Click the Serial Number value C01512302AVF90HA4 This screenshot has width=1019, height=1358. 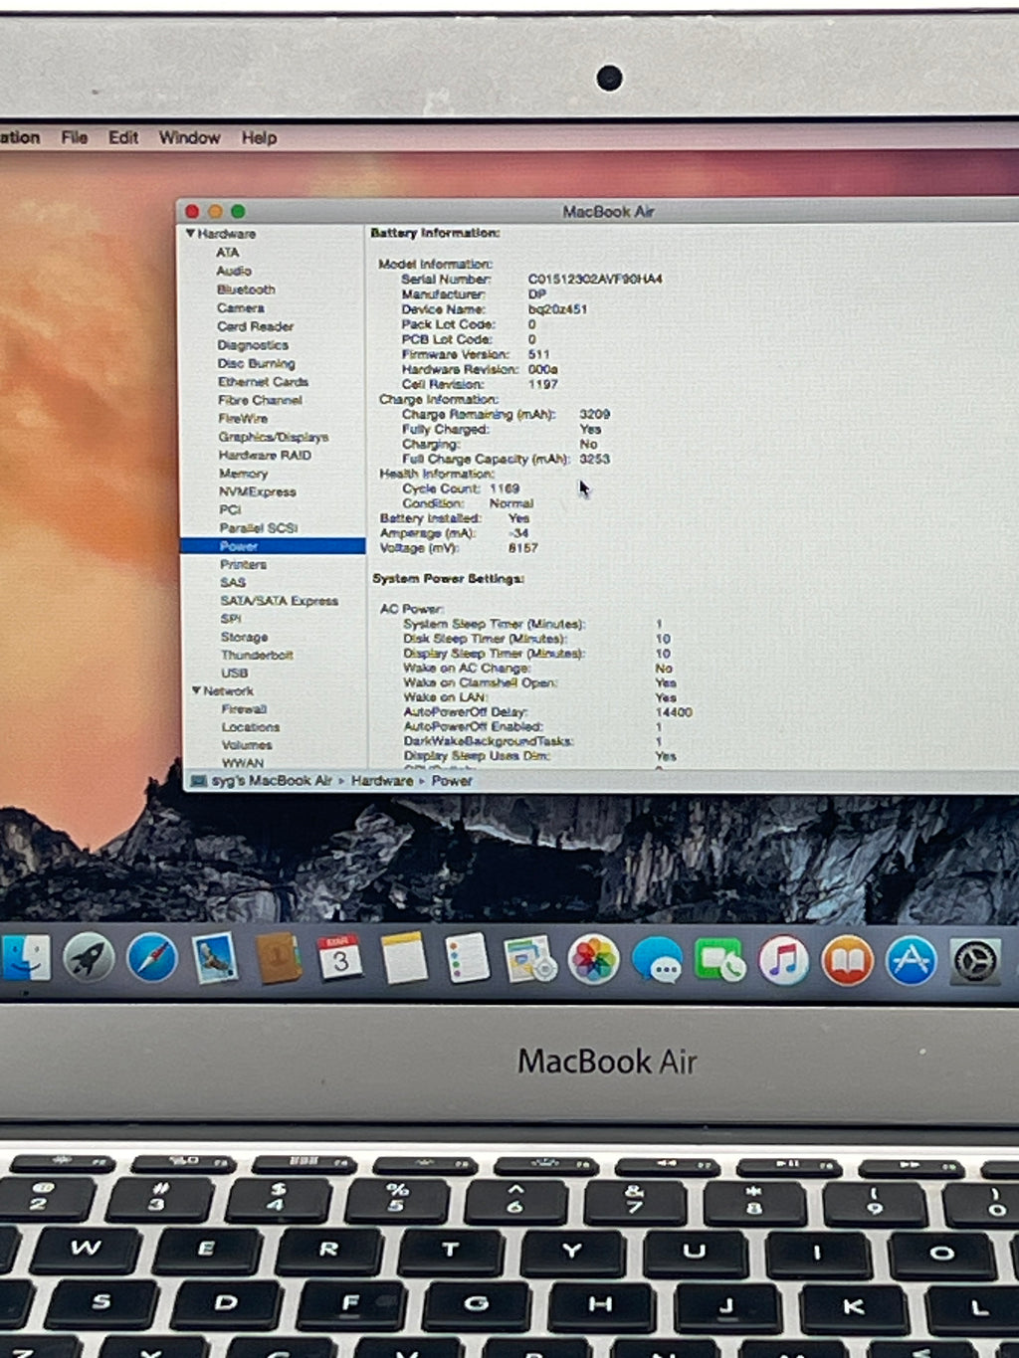pyautogui.click(x=595, y=280)
